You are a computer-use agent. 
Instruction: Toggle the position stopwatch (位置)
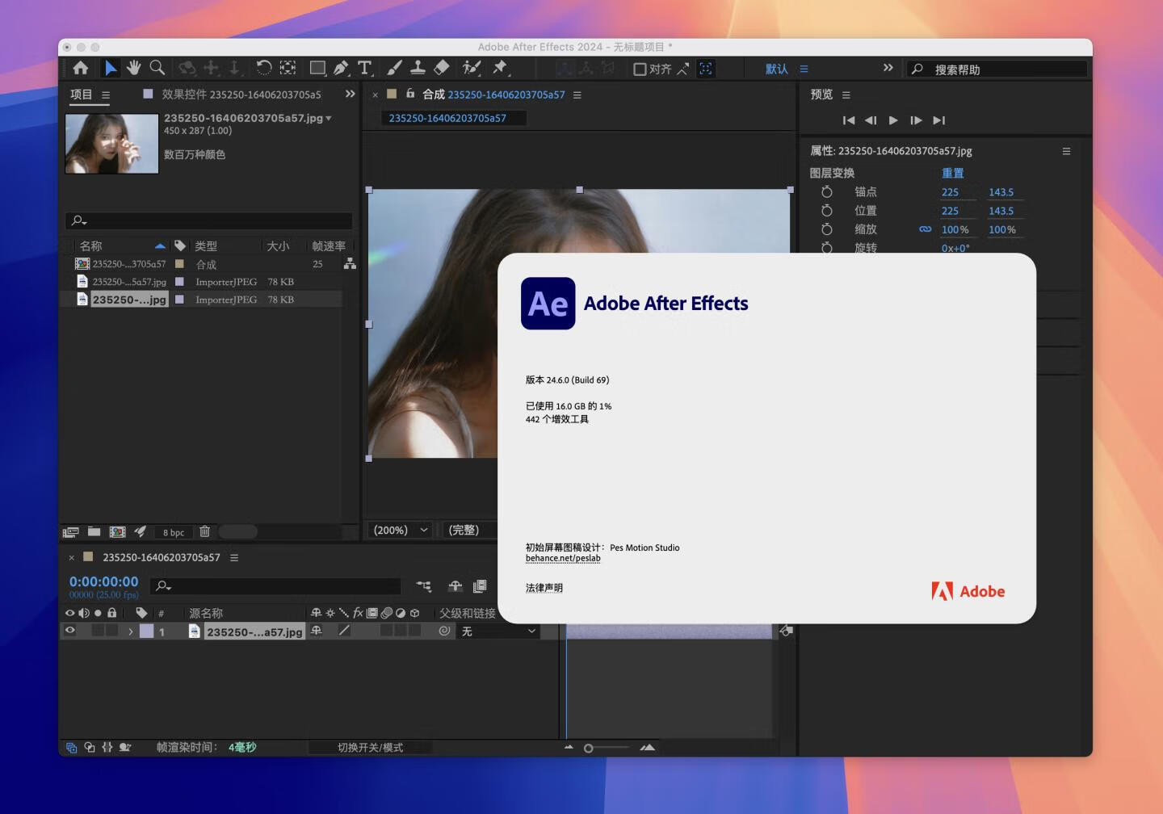(x=826, y=211)
